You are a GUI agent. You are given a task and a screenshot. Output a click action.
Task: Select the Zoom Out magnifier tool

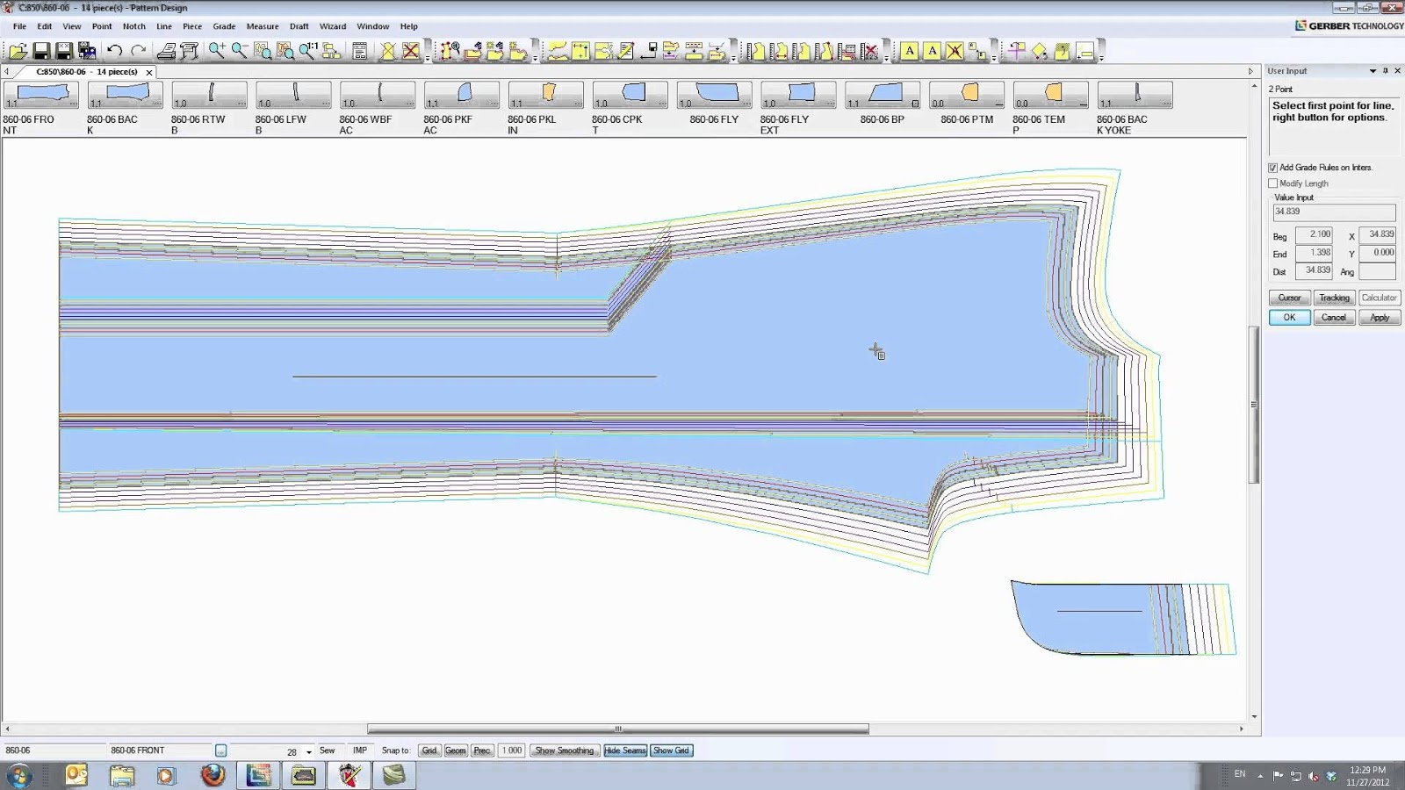(x=240, y=51)
